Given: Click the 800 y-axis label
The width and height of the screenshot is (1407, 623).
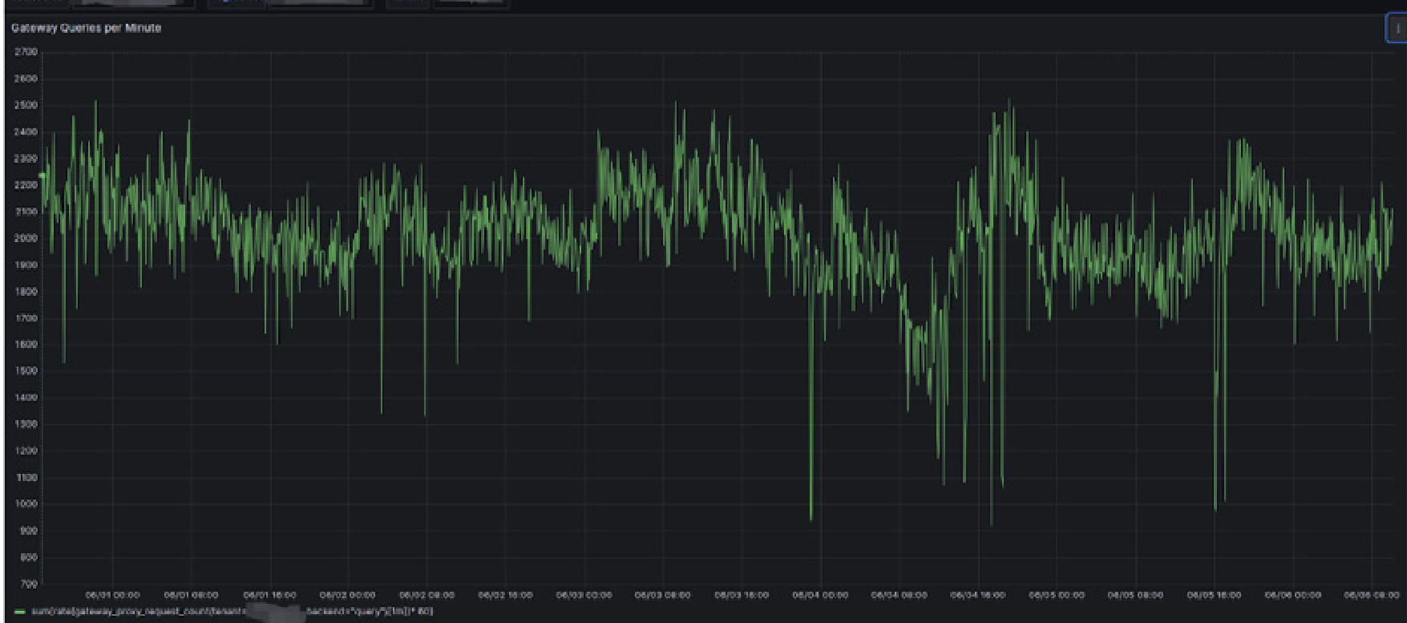Looking at the screenshot, I should tap(28, 557).
